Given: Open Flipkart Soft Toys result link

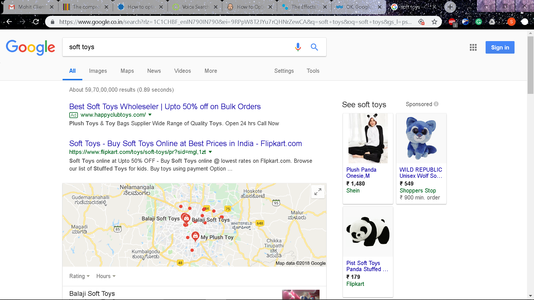Looking at the screenshot, I should [186, 144].
